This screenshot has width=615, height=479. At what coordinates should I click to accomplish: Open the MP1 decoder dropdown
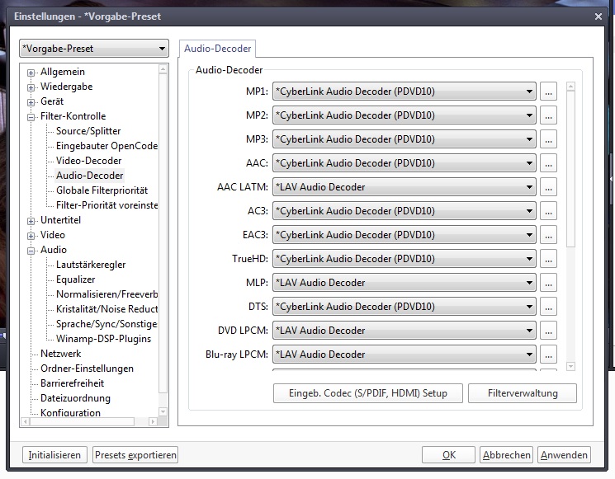(404, 92)
